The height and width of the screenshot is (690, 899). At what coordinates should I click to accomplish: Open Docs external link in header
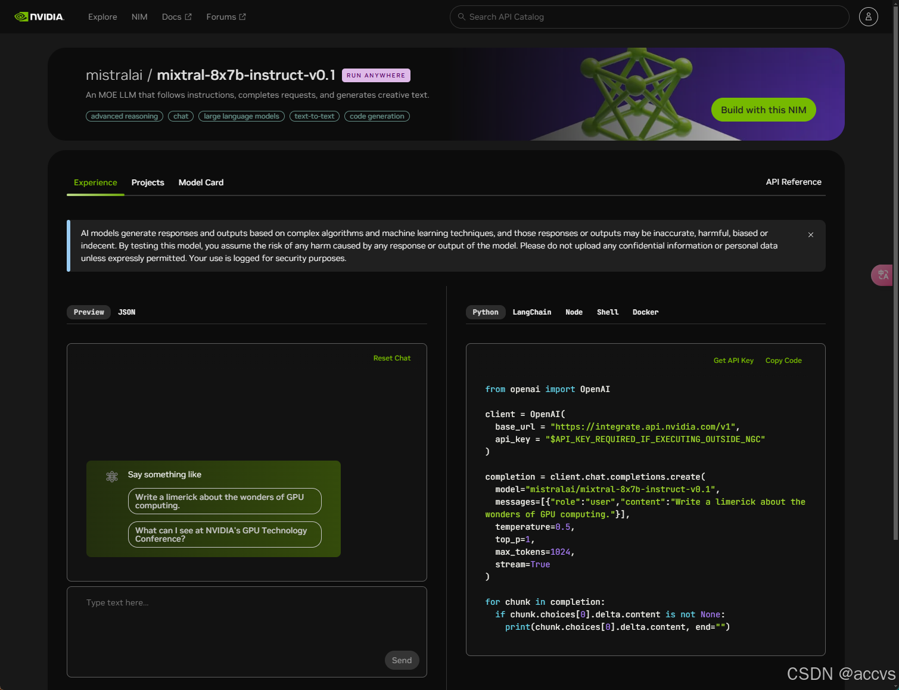177,17
